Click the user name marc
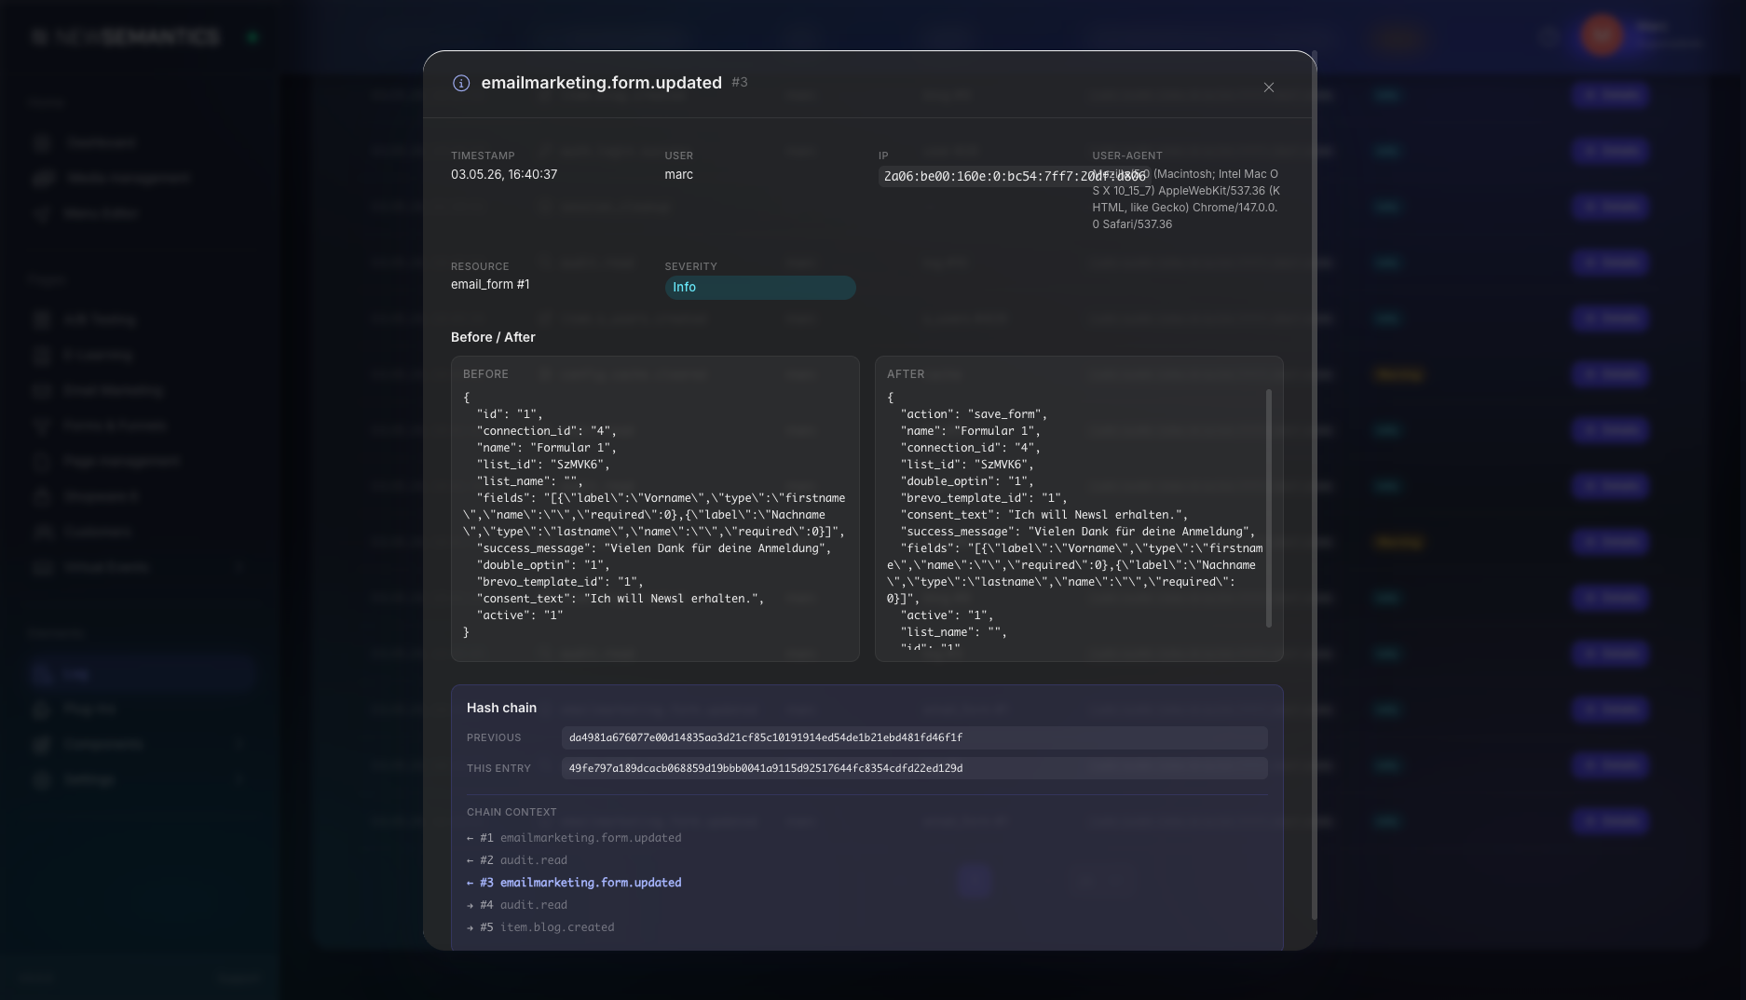Screen dimensions: 1746x1000 pos(678,174)
